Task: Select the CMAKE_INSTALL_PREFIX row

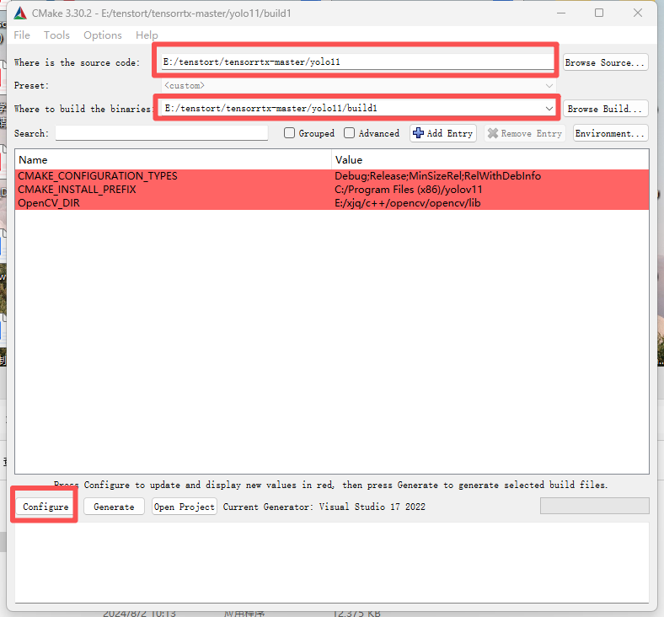Action: pos(332,190)
